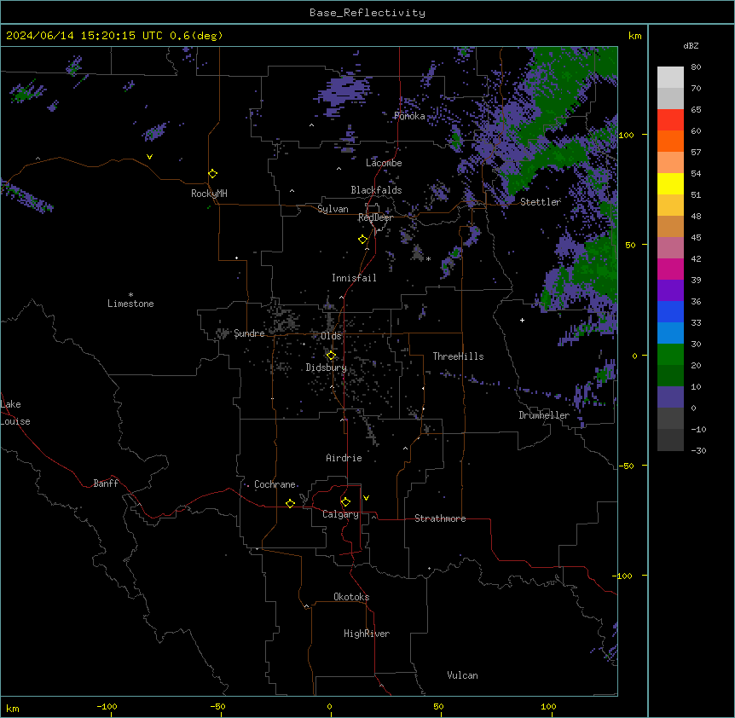Click the Banff label
The height and width of the screenshot is (718, 735).
pyautogui.click(x=106, y=483)
